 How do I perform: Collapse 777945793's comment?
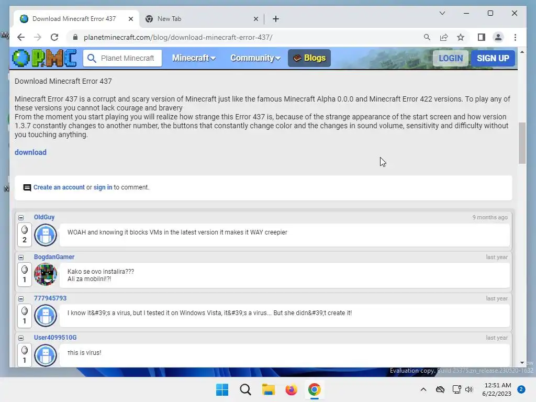click(x=21, y=299)
